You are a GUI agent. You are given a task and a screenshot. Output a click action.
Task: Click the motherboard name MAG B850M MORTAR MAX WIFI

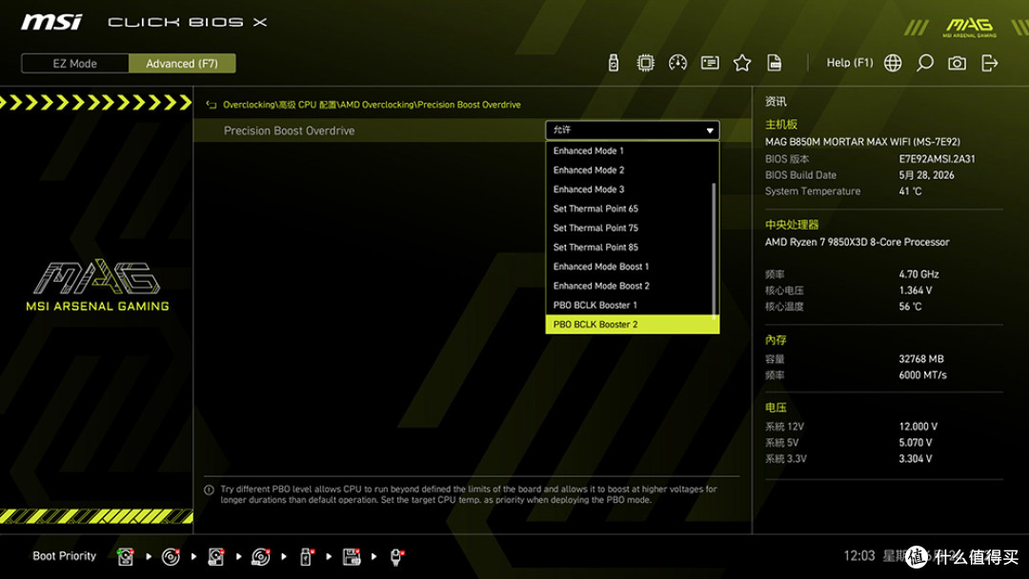862,142
